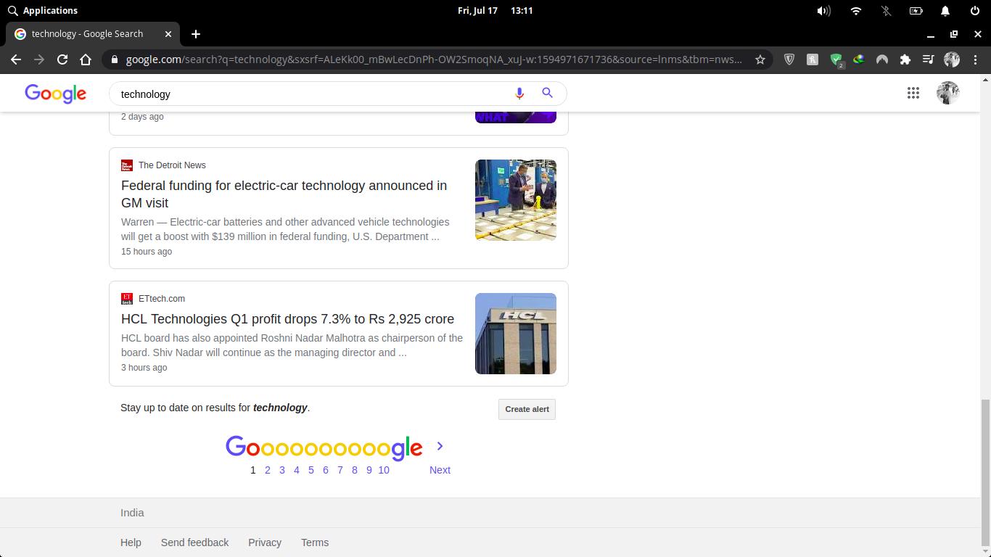Open the Terms footer link
This screenshot has height=557, width=991.
(x=315, y=542)
